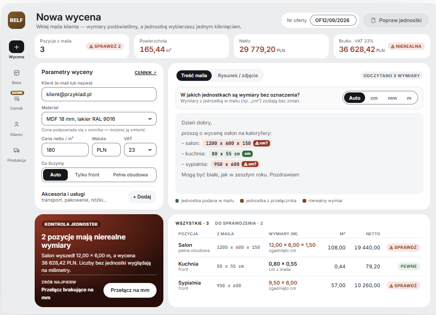Select Auto under Co liczymy

tap(55, 175)
